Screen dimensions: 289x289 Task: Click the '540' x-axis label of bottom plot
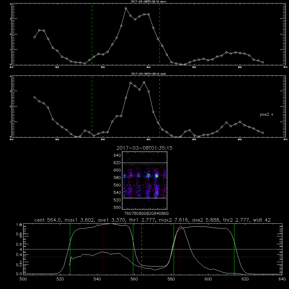[97, 279]
